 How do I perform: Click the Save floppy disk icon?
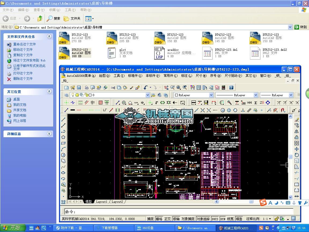[x=79, y=88]
